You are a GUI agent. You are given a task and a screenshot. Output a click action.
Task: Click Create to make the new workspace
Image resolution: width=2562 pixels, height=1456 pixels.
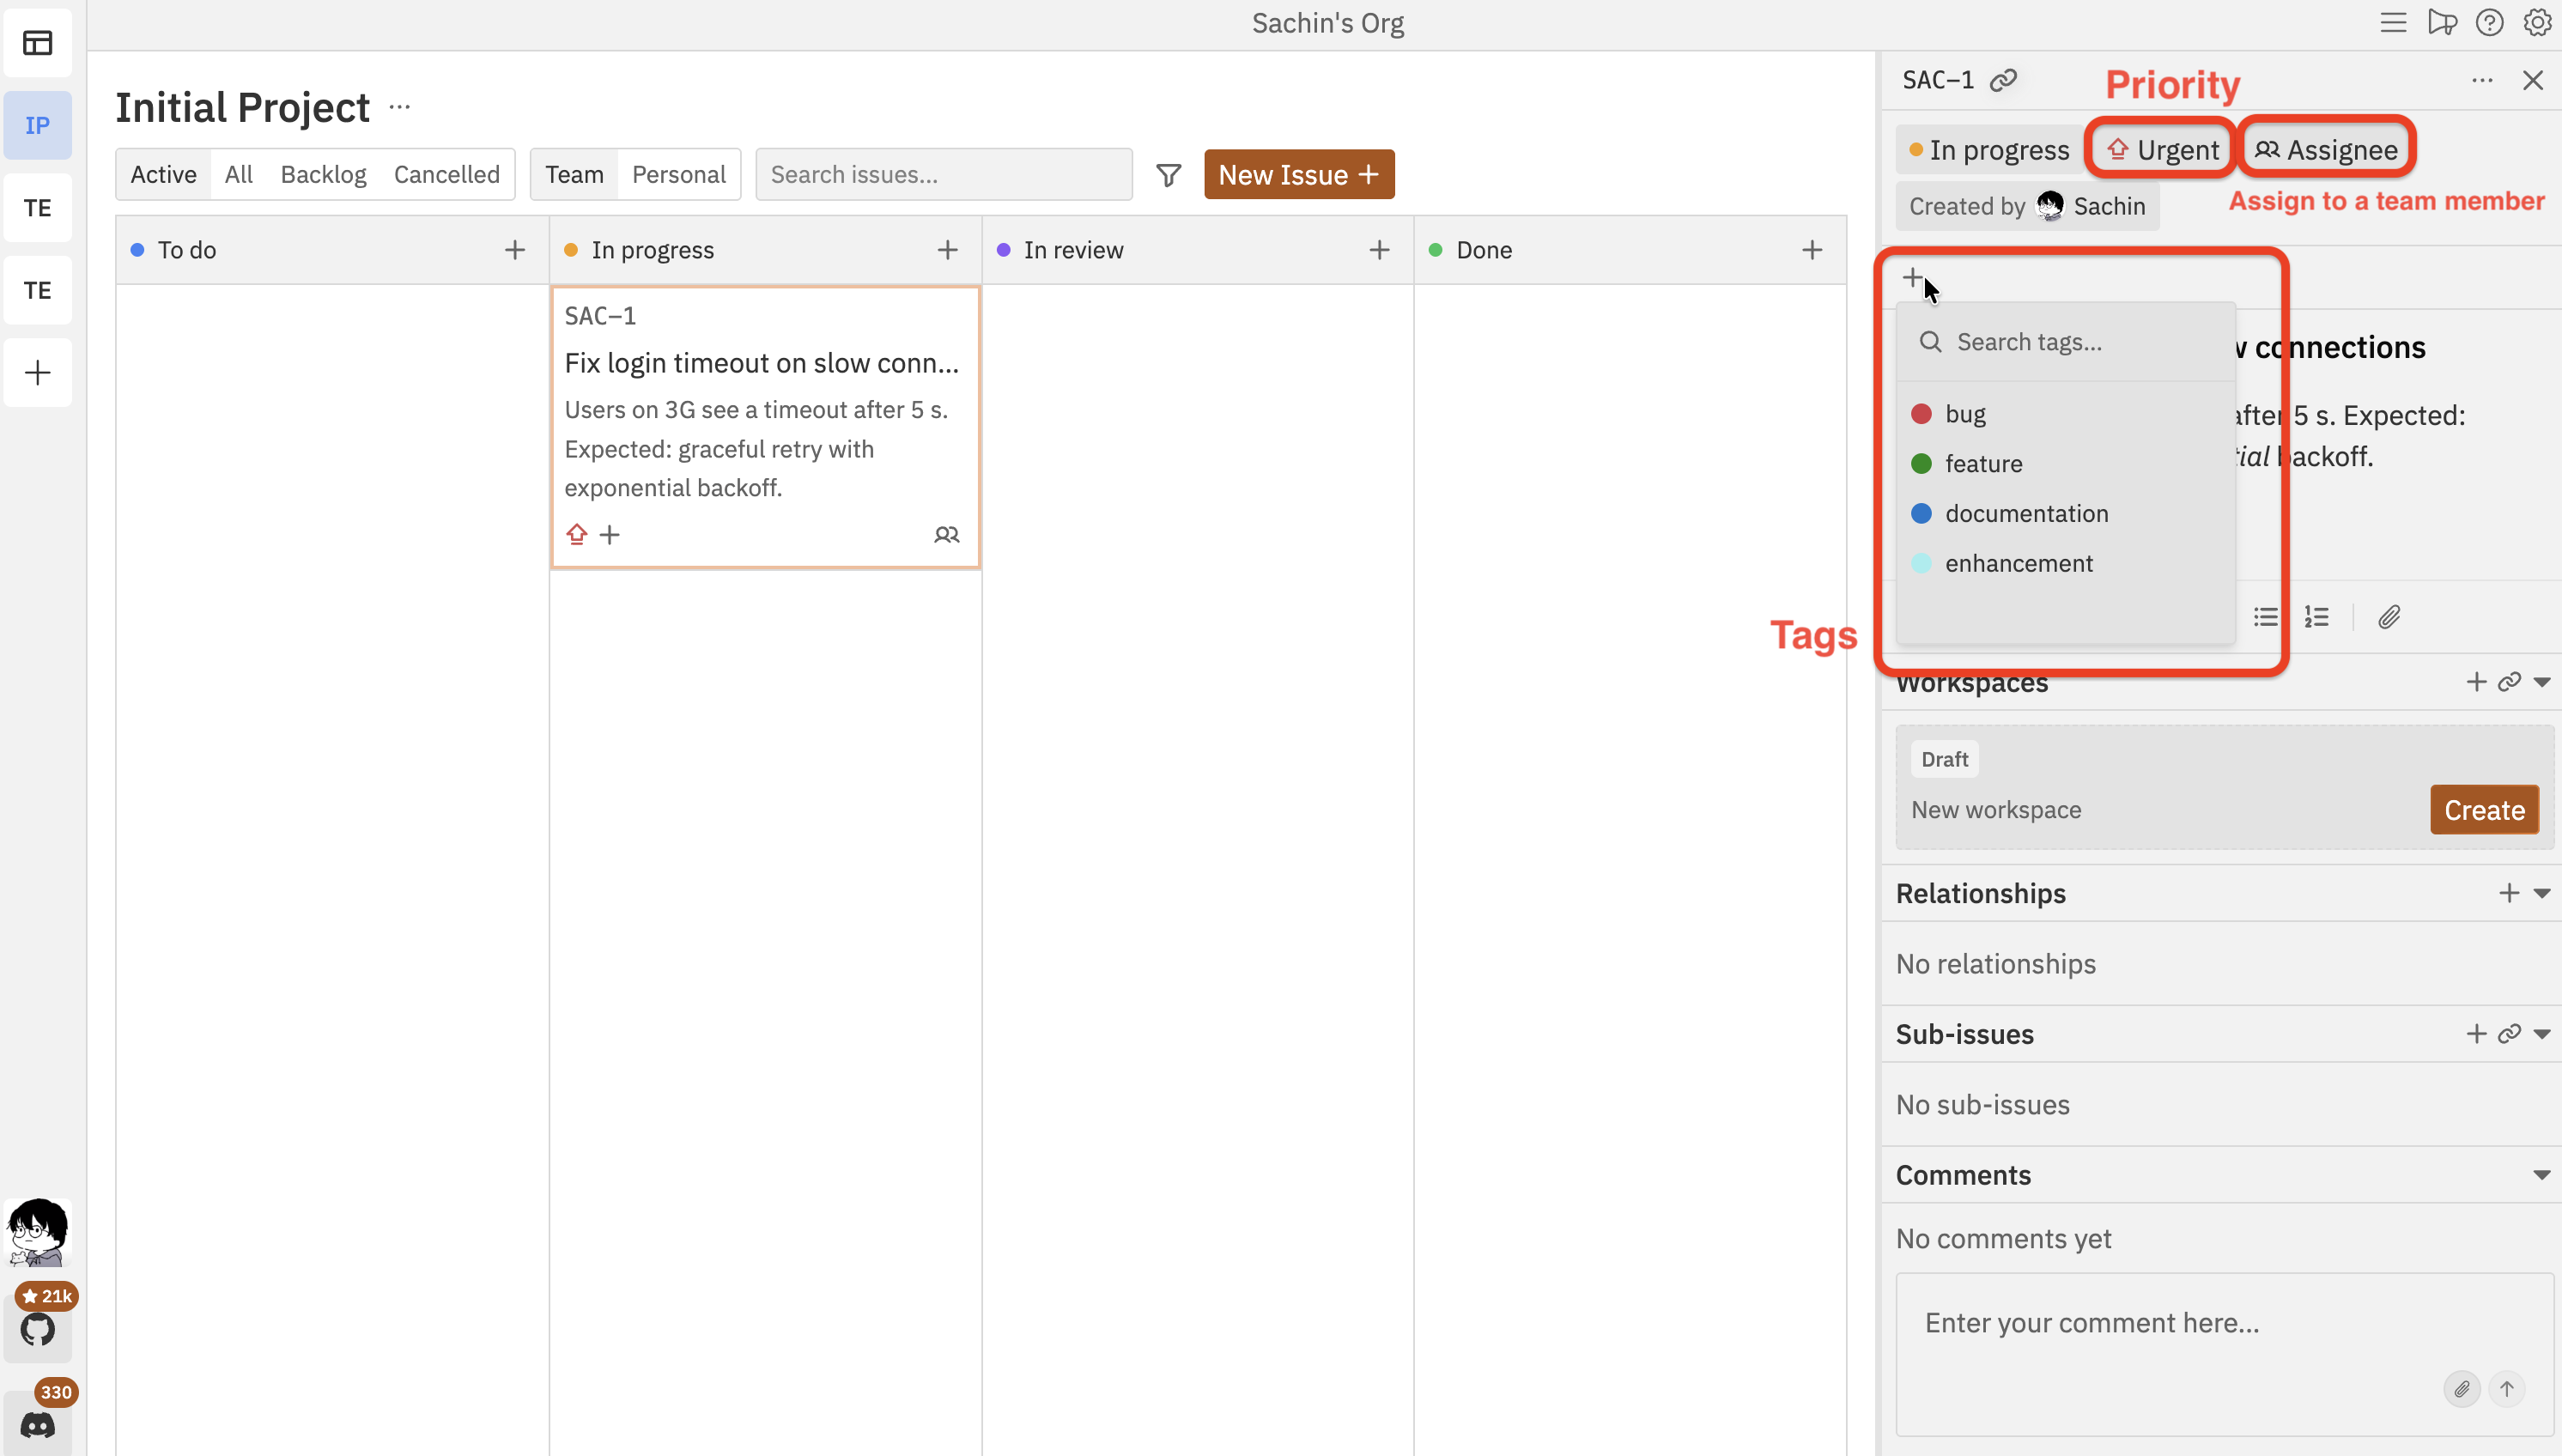tap(2484, 809)
